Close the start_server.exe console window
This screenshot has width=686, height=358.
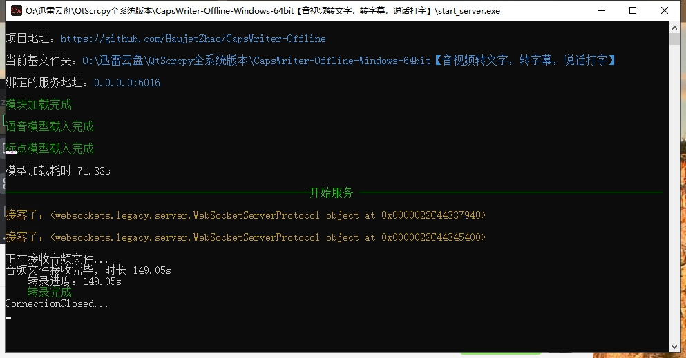[664, 10]
